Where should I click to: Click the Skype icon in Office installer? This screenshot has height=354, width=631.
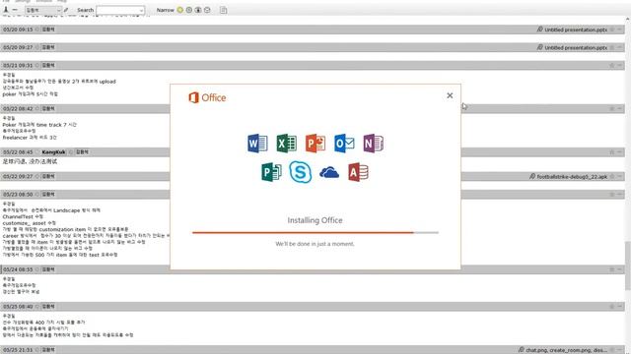pyautogui.click(x=300, y=172)
